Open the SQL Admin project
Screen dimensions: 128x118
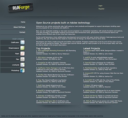(42, 57)
